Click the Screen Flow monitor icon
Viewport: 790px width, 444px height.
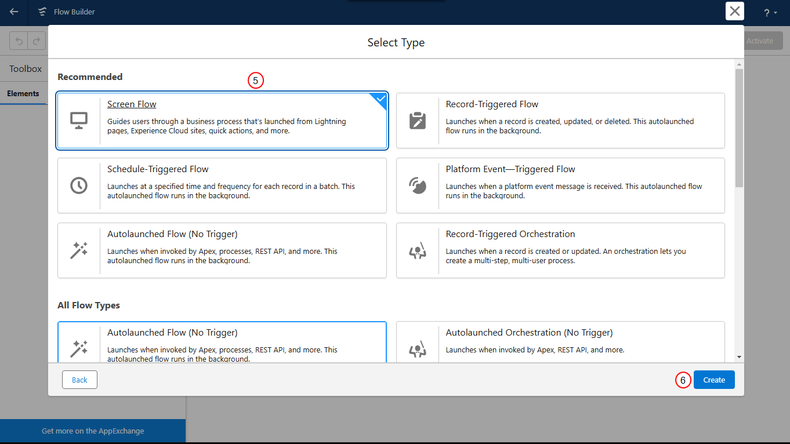[78, 121]
